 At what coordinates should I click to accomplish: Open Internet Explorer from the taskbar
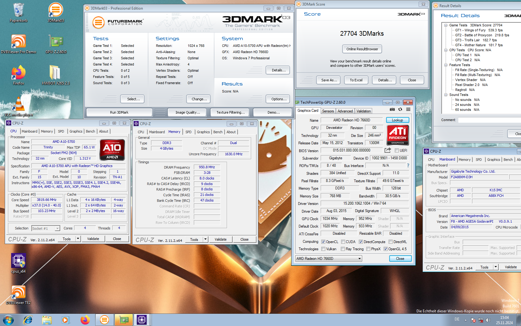point(28,319)
